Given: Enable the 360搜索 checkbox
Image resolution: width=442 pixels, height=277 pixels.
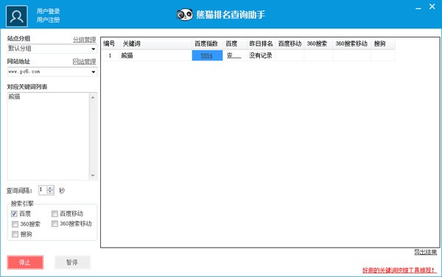Looking at the screenshot, I should click(15, 224).
